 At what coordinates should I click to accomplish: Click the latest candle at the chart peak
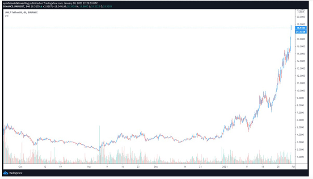(x=291, y=28)
